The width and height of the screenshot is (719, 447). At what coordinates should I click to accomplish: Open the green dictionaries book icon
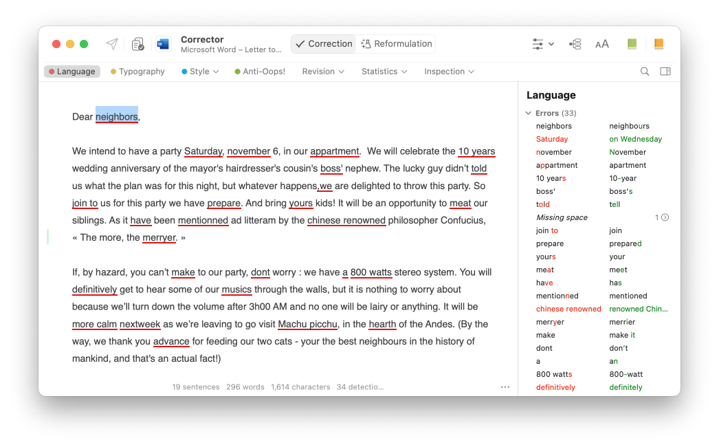point(632,44)
